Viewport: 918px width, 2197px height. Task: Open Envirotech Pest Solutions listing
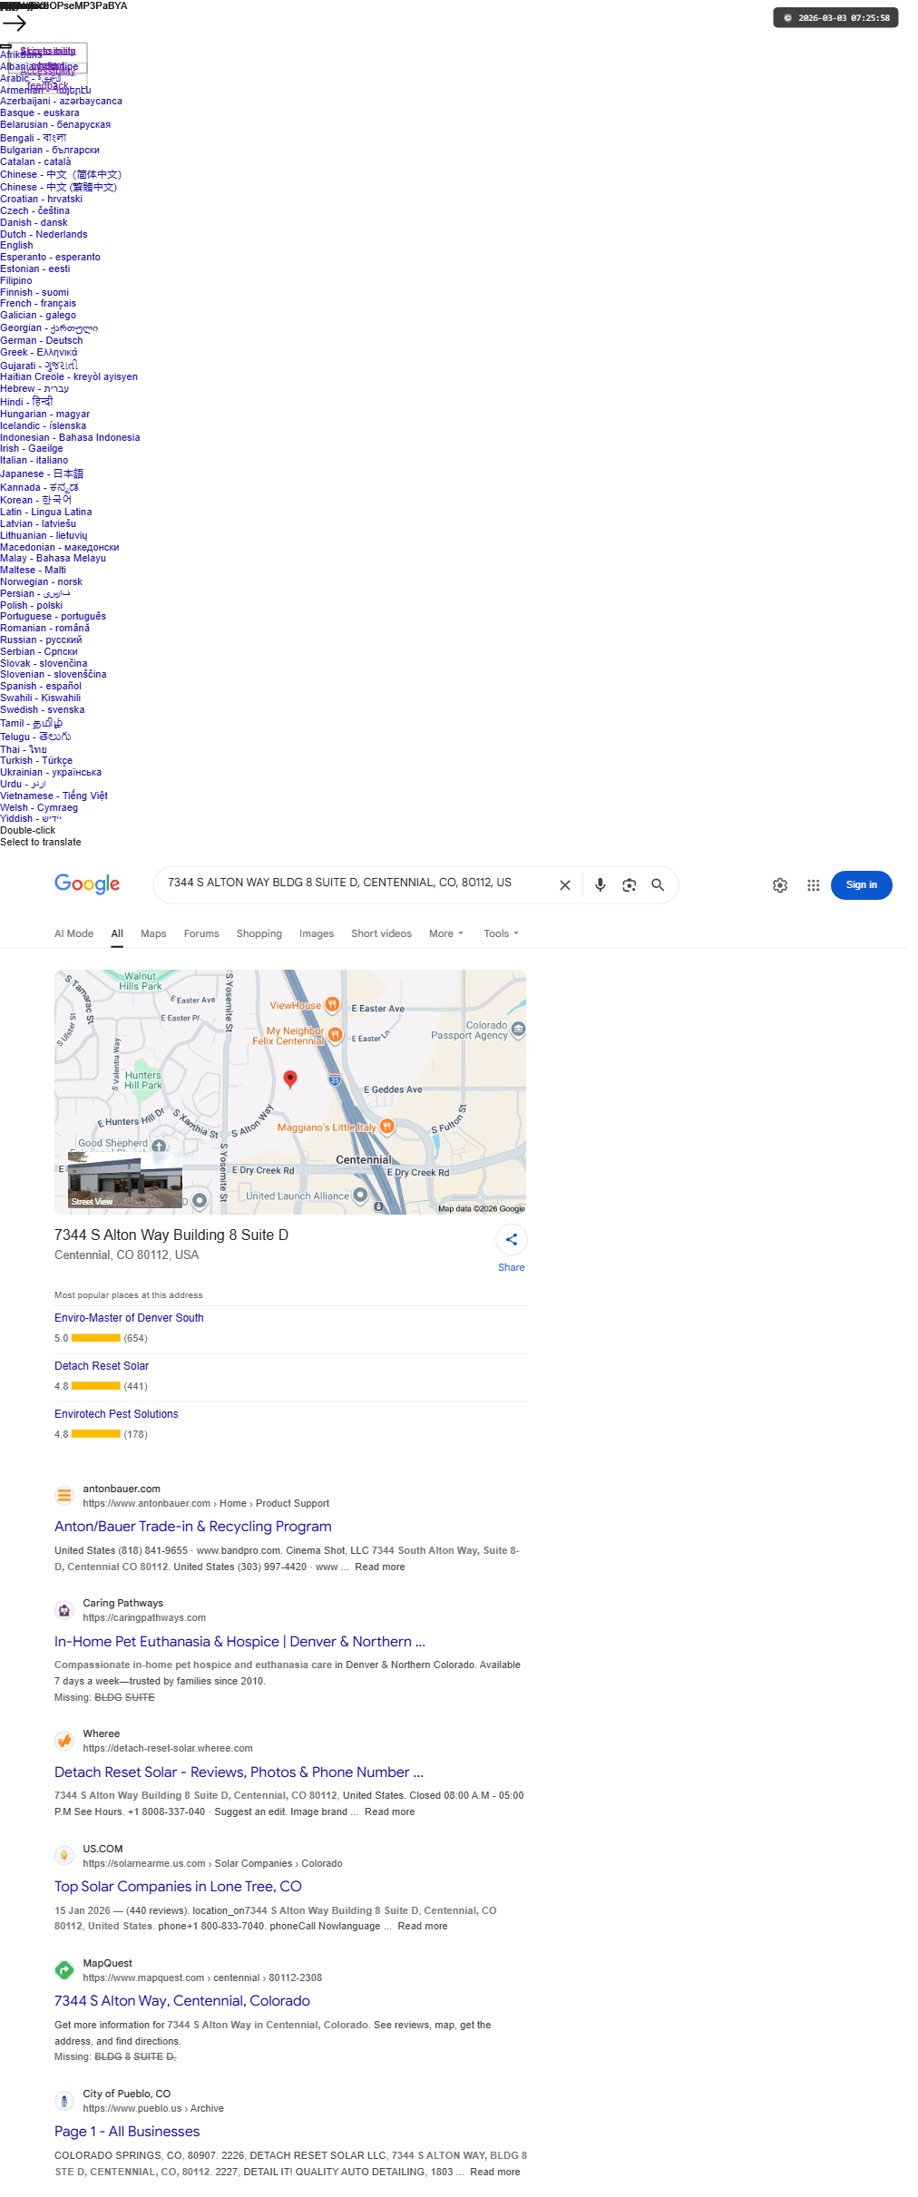coord(116,1414)
